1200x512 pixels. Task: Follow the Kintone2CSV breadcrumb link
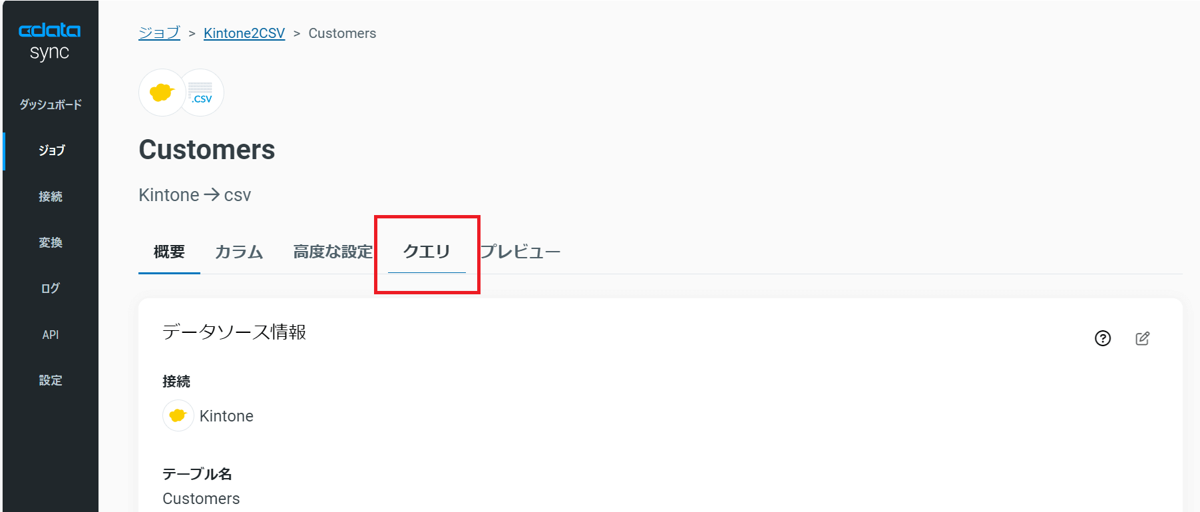click(244, 33)
